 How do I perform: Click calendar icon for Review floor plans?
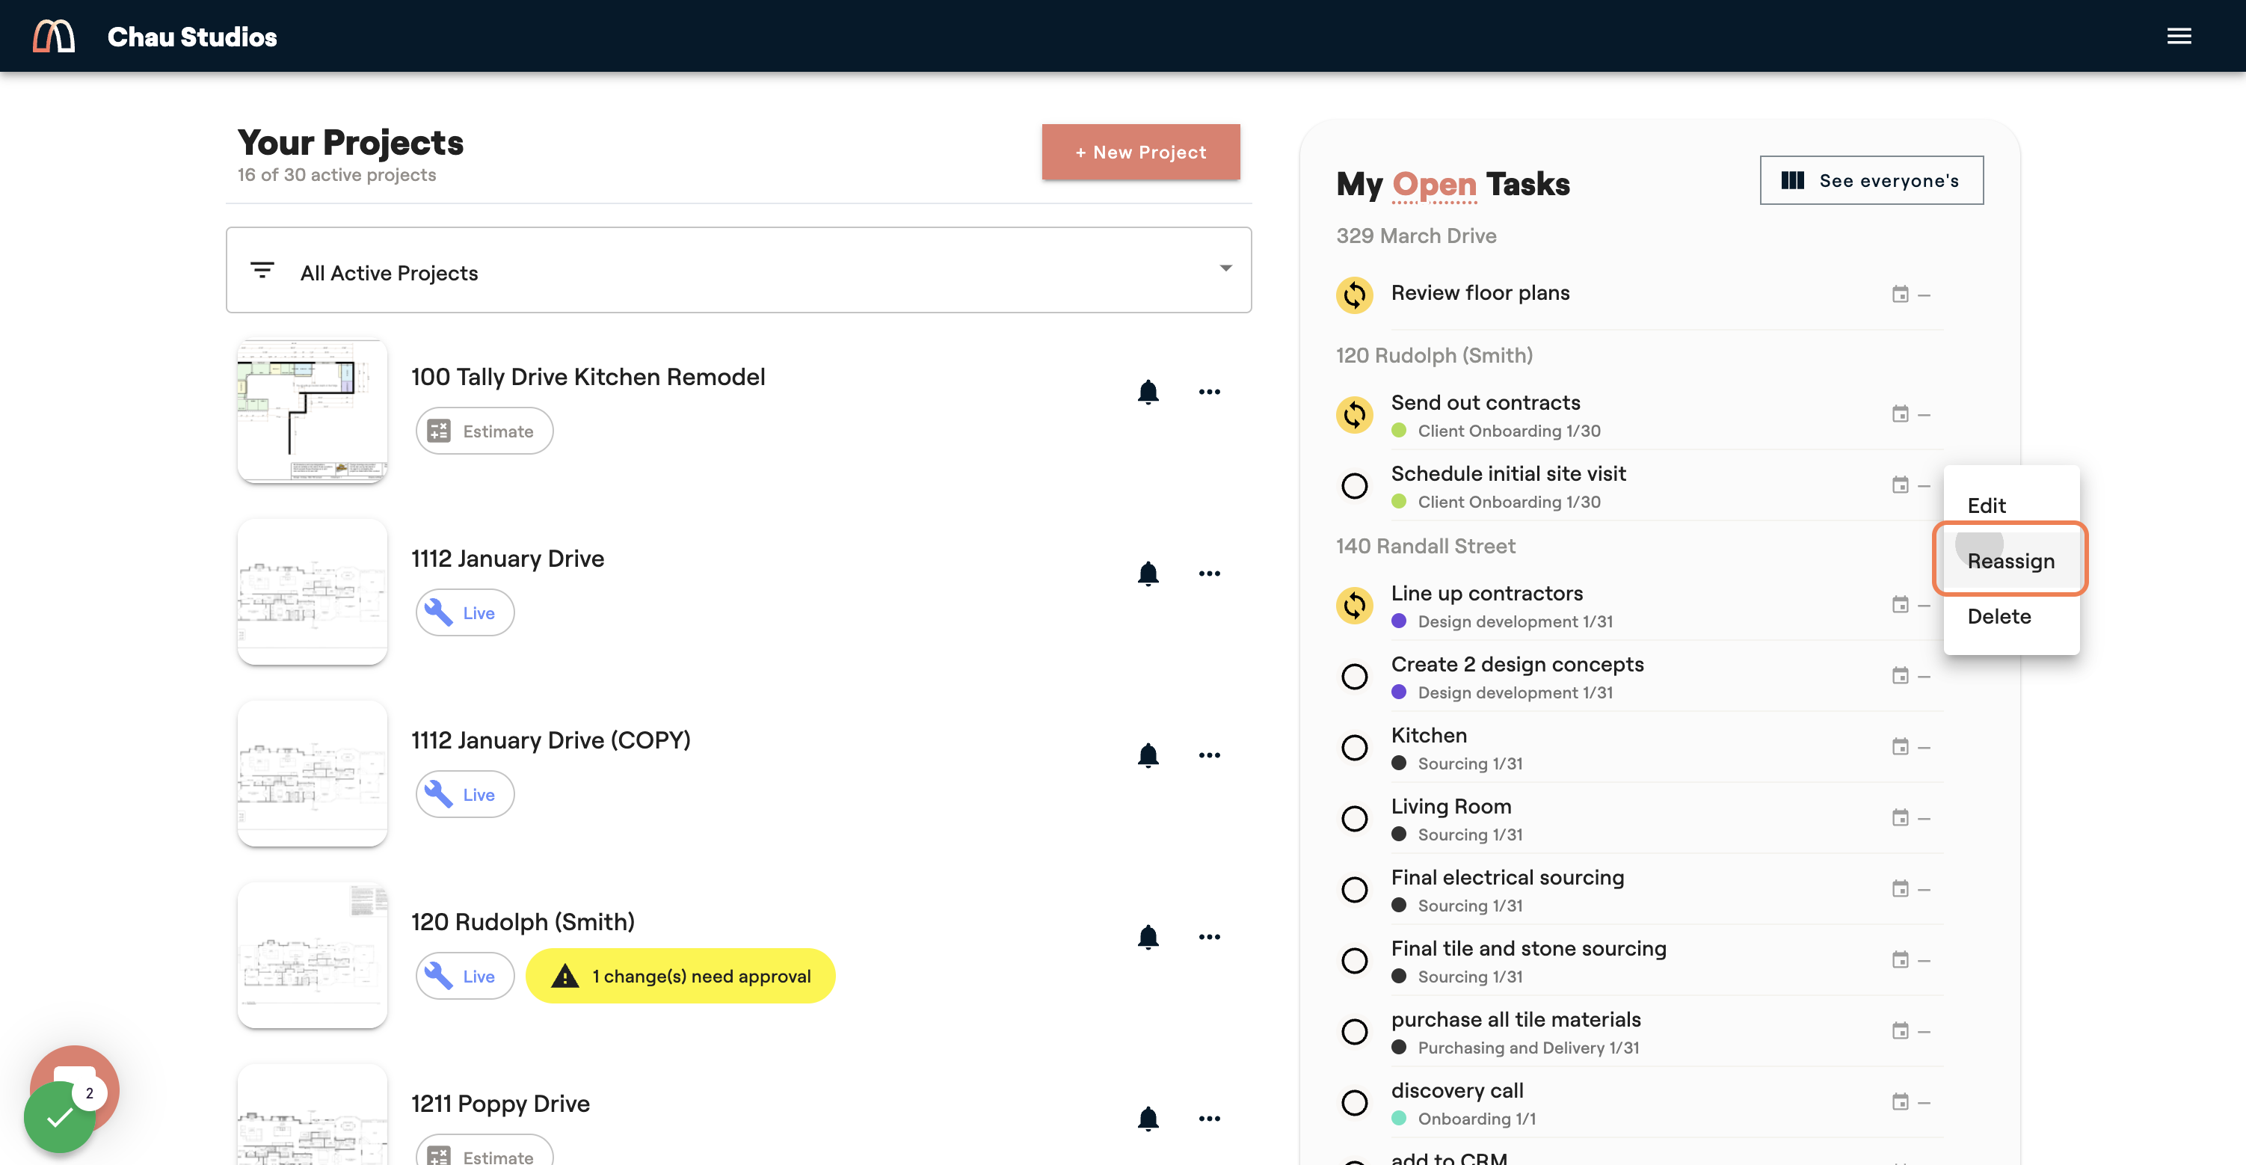pos(1901,295)
